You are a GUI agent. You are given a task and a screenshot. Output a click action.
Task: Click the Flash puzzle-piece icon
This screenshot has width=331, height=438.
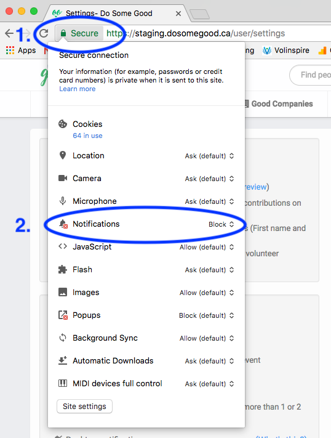point(63,270)
